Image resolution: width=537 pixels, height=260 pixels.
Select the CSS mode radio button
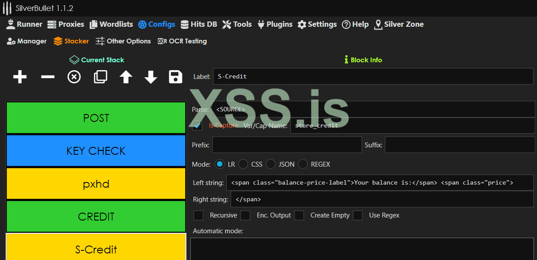coord(243,164)
